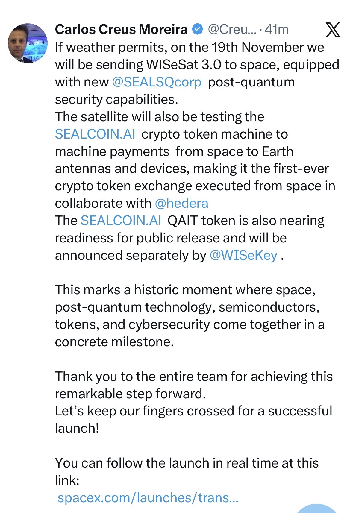Open Carlos Creus Moreira's profile picture

[28, 43]
